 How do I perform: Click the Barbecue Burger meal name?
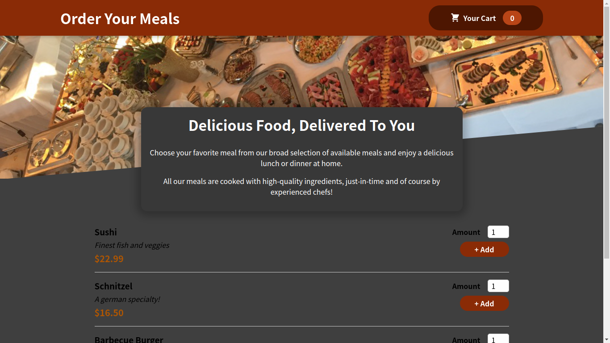pyautogui.click(x=129, y=339)
